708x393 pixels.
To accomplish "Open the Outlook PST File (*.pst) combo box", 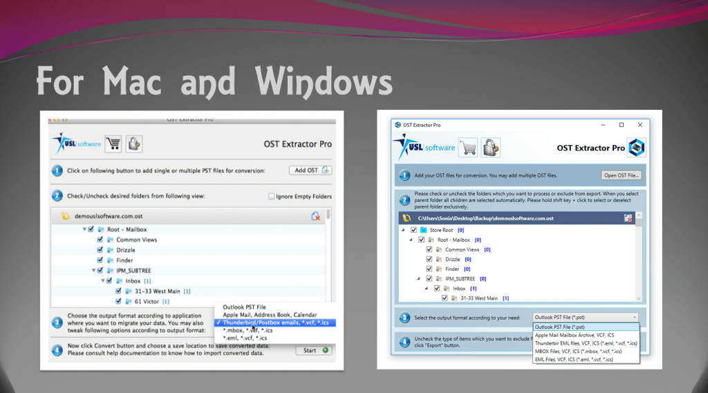I will (x=586, y=317).
